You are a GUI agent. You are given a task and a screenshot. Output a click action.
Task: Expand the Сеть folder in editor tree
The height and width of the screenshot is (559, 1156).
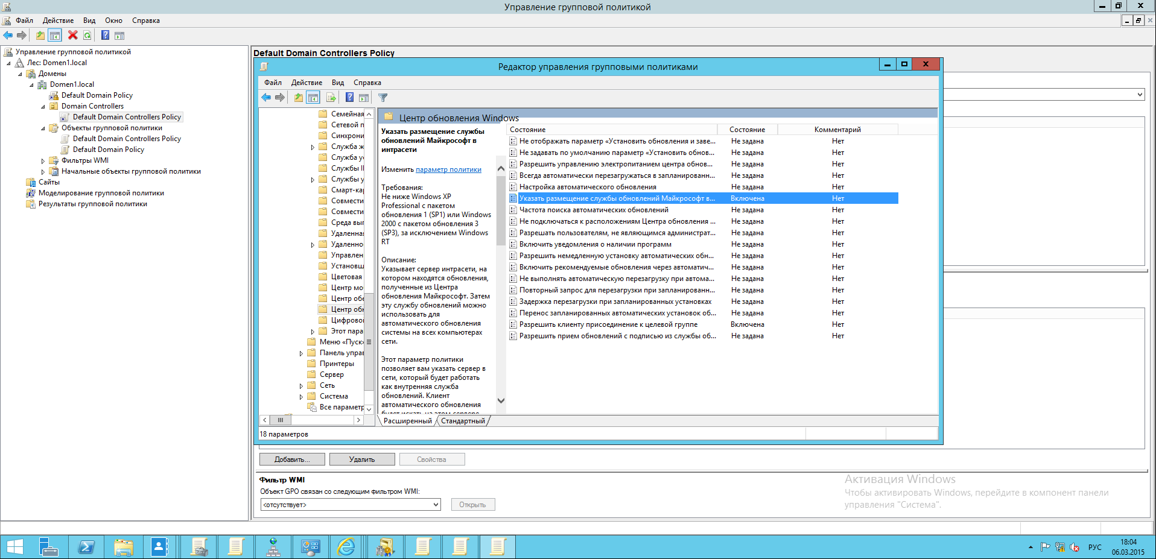point(301,386)
